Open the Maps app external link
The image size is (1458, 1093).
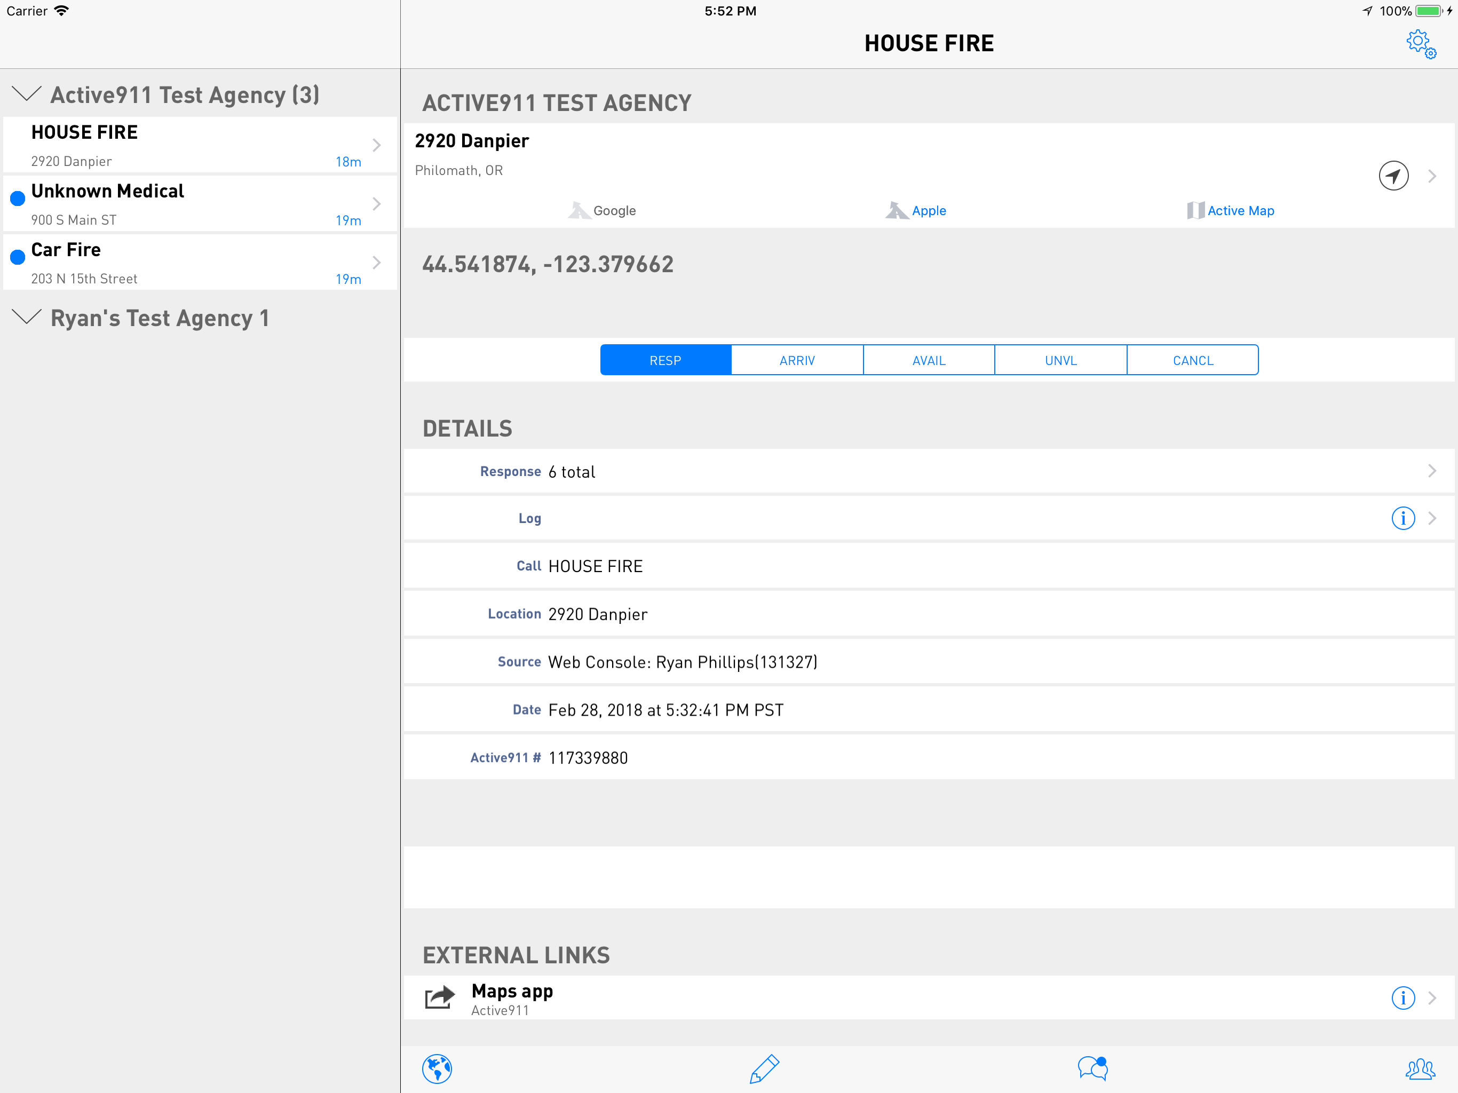(x=929, y=998)
